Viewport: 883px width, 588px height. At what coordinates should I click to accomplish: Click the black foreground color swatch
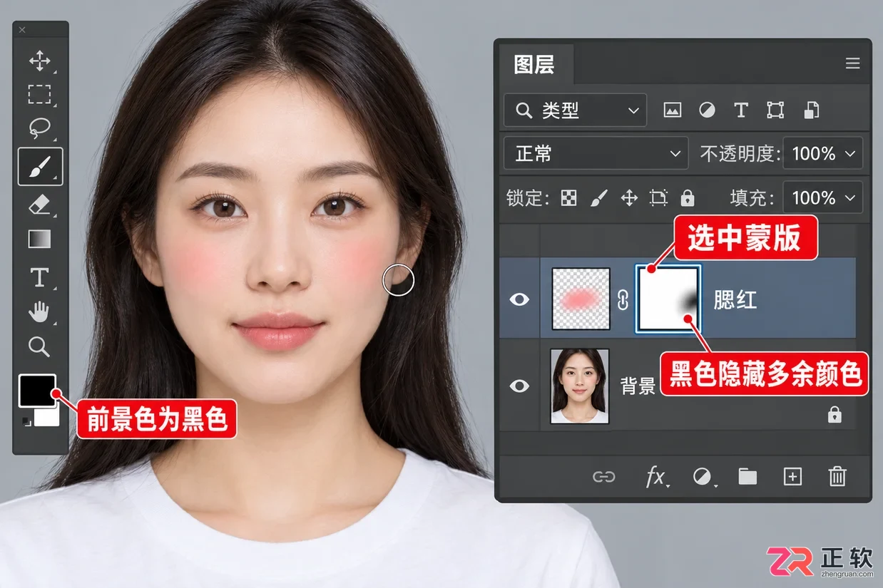click(37, 391)
